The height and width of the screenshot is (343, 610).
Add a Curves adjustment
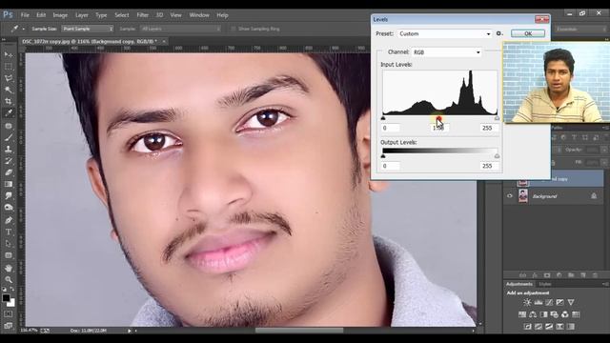(549, 302)
